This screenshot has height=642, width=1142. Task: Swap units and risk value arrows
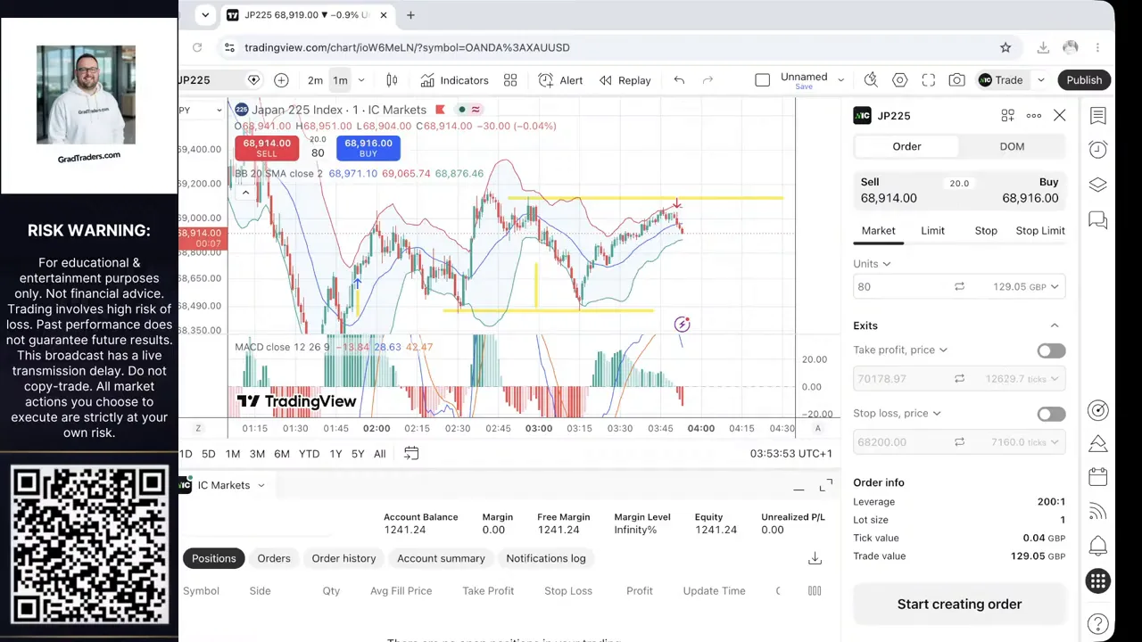click(959, 286)
